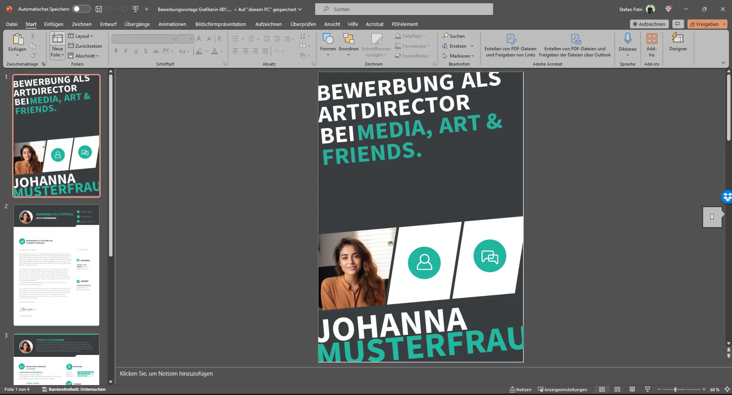Click Zurücksetzen in Folien group
Viewport: 732px width, 395px height.
click(x=85, y=46)
